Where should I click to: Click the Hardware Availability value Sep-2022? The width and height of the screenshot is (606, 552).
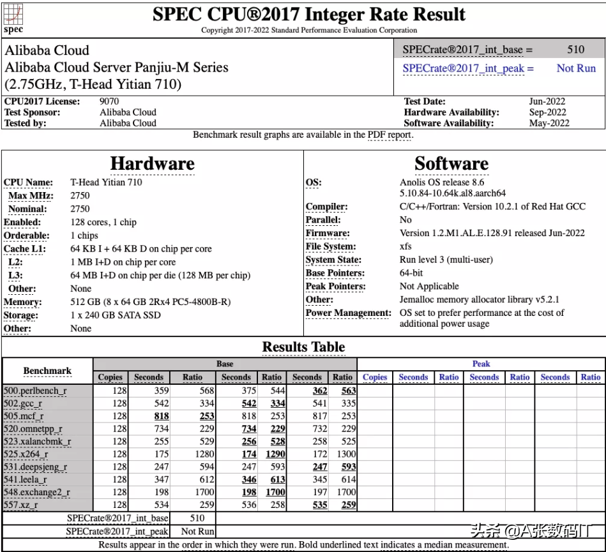pos(548,112)
